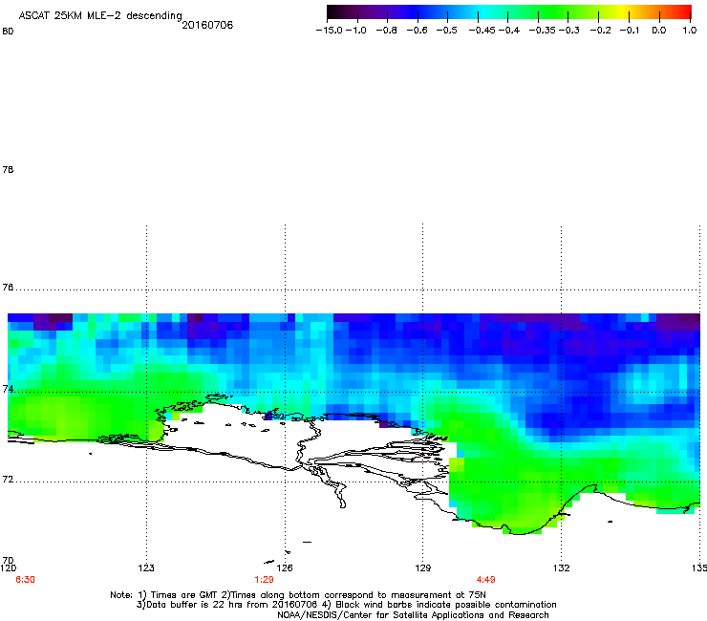
Task: Click the NOAA/NESDIS credit line at bottom
Action: (x=413, y=615)
